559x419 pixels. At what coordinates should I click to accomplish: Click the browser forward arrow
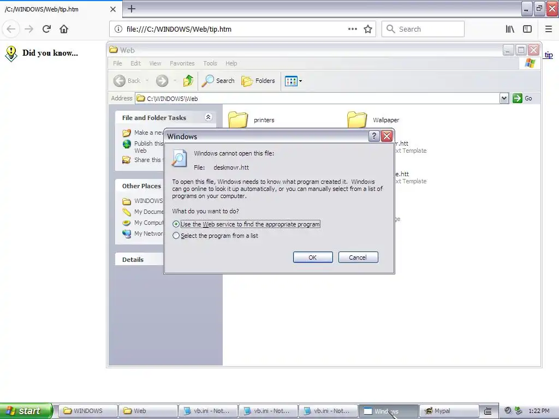29,29
